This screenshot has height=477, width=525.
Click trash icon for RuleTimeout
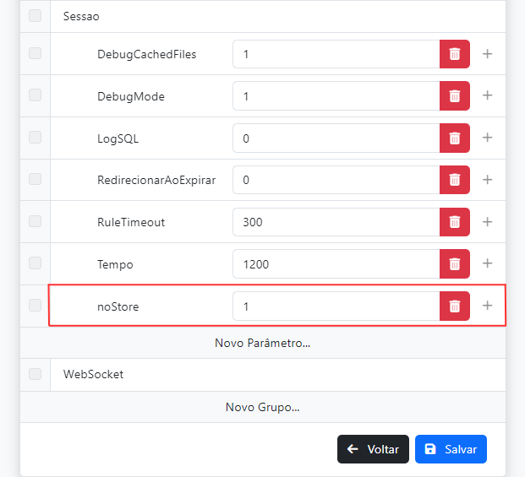click(455, 222)
